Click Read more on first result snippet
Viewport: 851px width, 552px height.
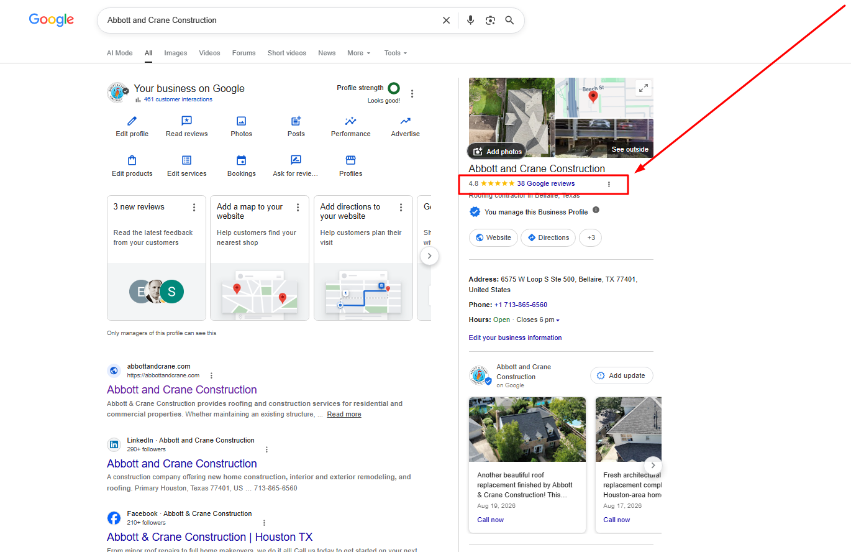[x=344, y=414]
